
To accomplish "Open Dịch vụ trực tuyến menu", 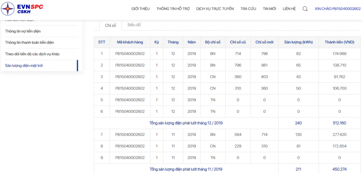I will pos(215,9).
